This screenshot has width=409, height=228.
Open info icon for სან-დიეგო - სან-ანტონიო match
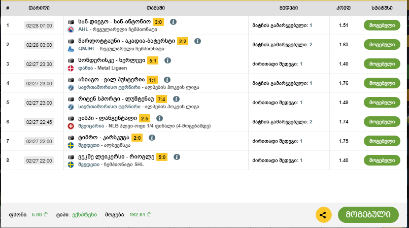[173, 22]
